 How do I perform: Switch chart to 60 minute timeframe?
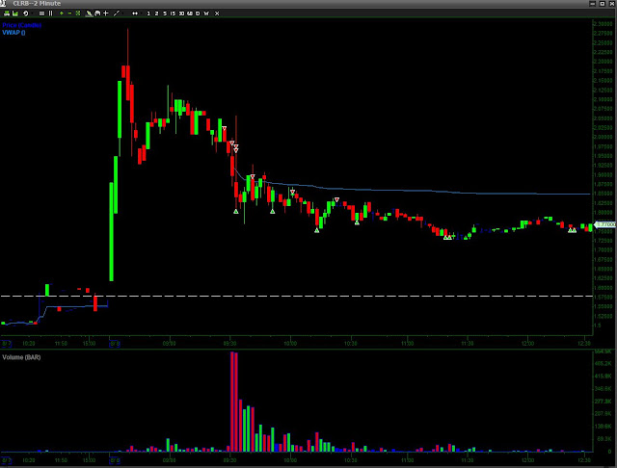190,13
